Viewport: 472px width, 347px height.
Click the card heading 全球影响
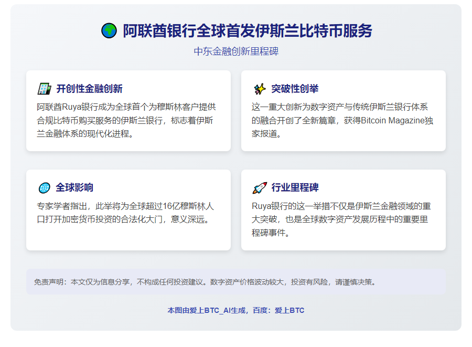[74, 187]
